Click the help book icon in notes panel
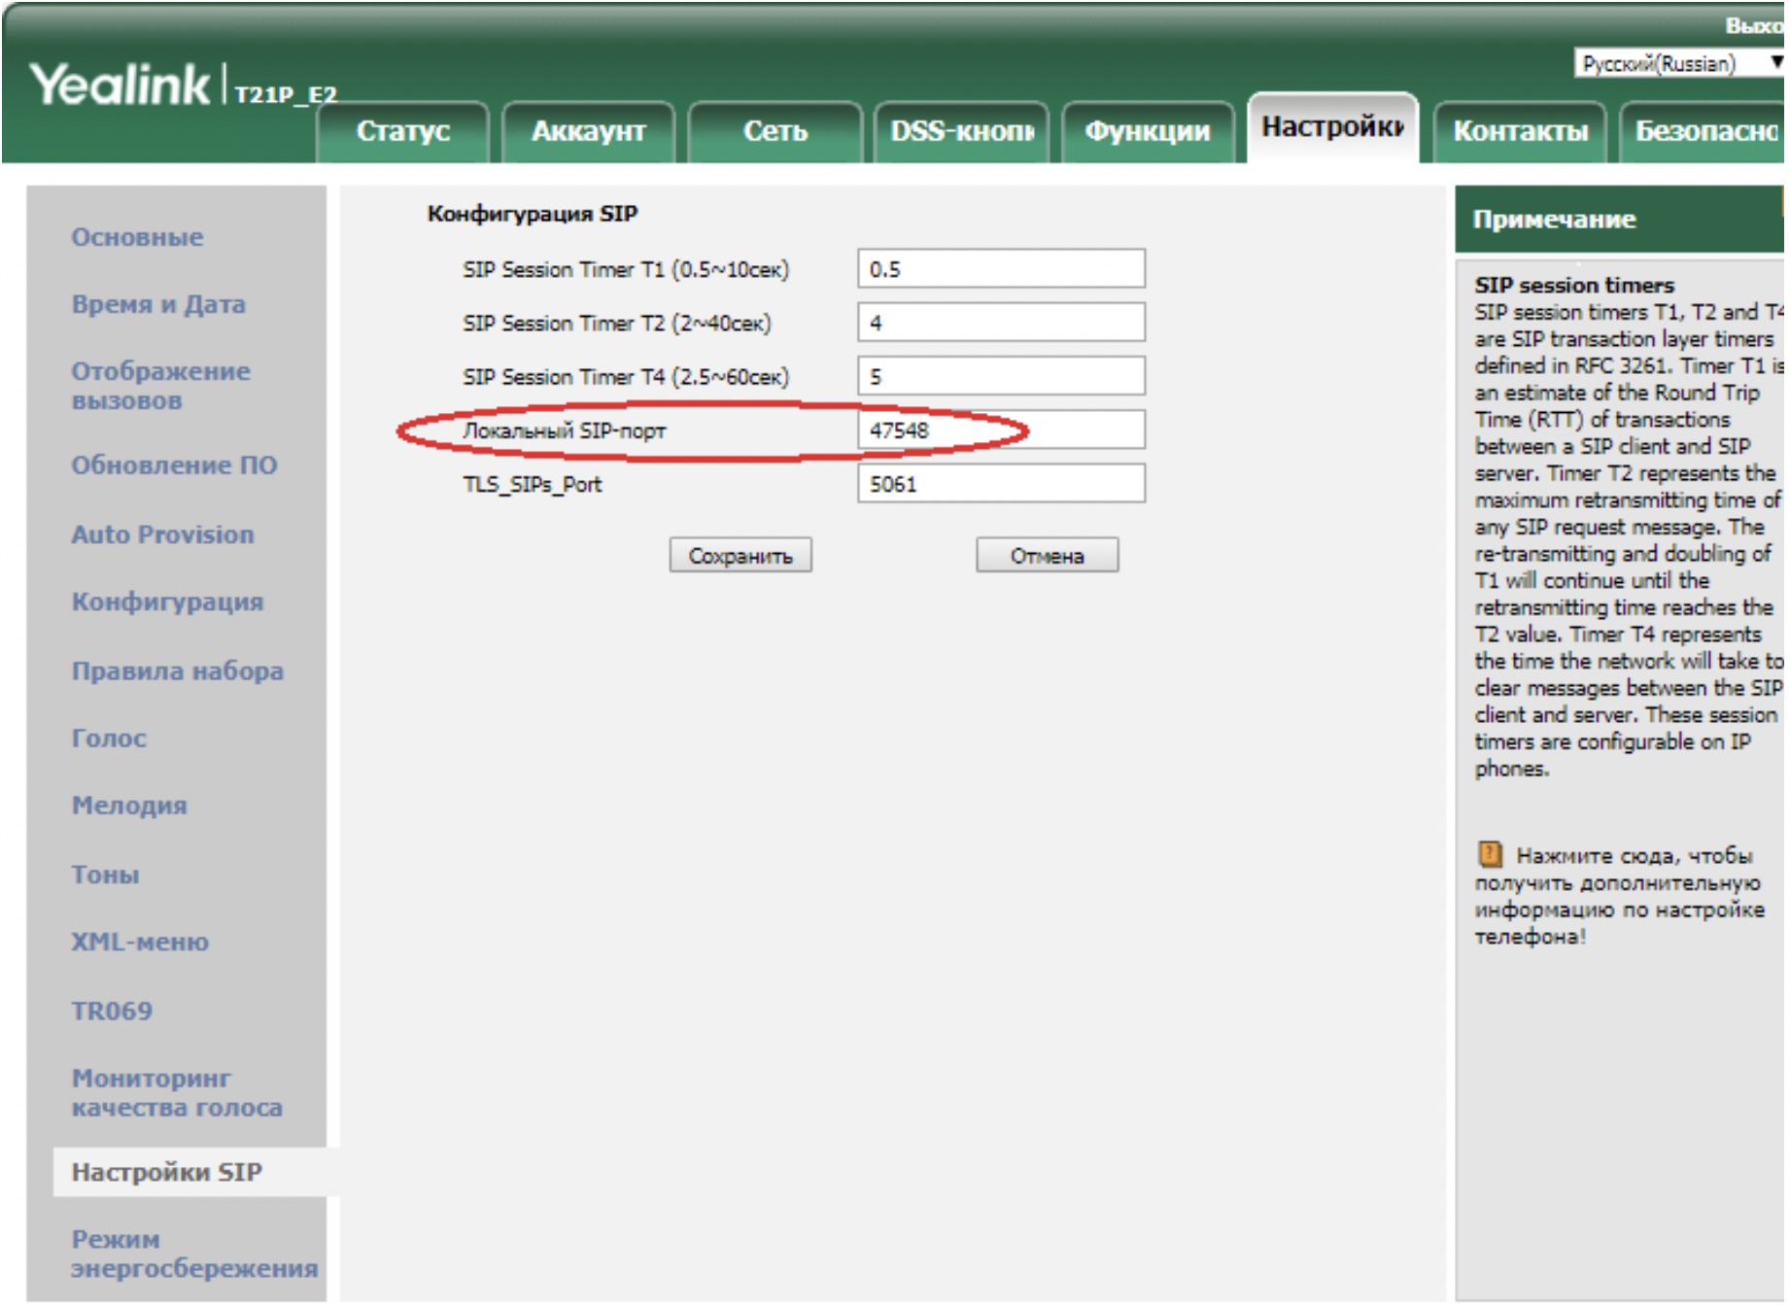1790x1306 pixels. [1489, 854]
